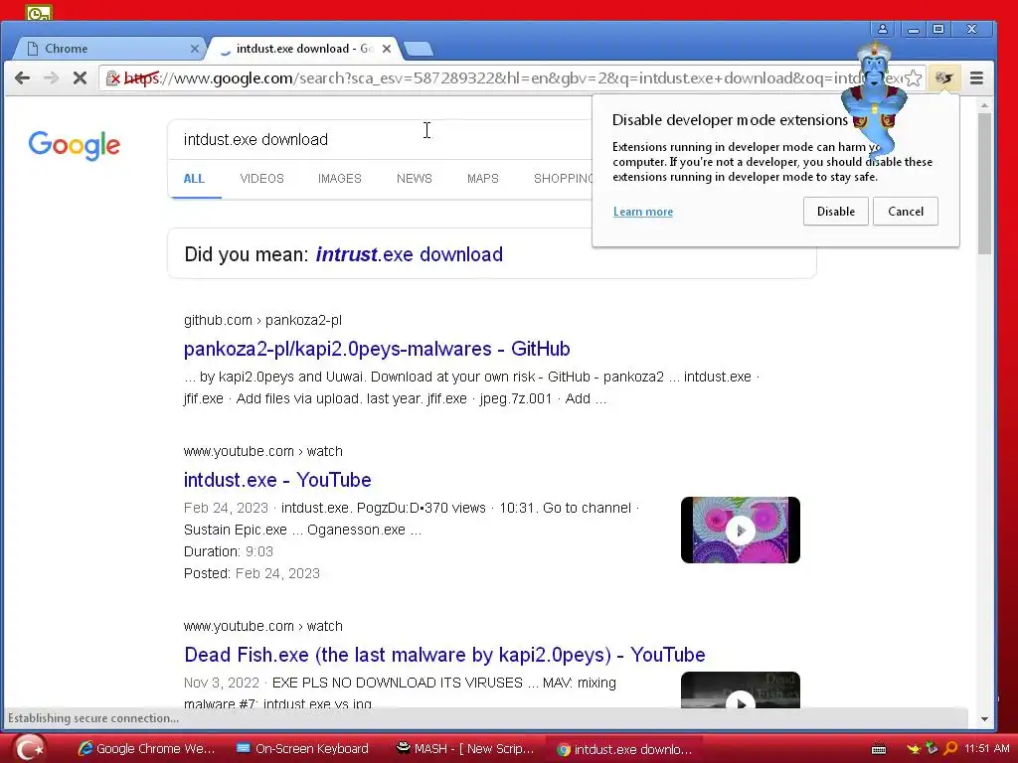
Task: Click the address bar URL
Action: click(x=513, y=78)
